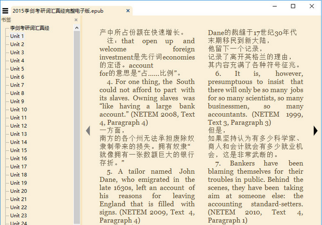
Task: Open Unit 14 bookmark
Action: [x=19, y=142]
